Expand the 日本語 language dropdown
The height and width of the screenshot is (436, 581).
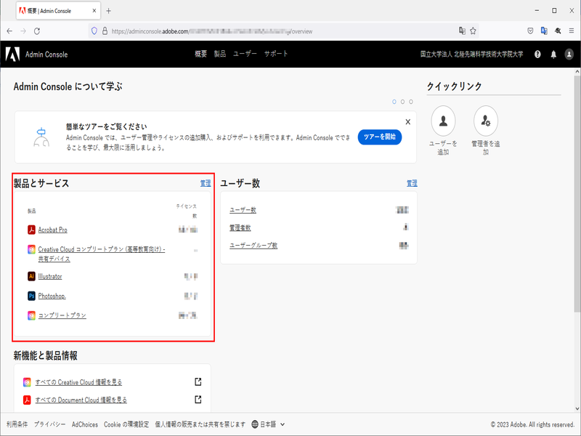(268, 424)
